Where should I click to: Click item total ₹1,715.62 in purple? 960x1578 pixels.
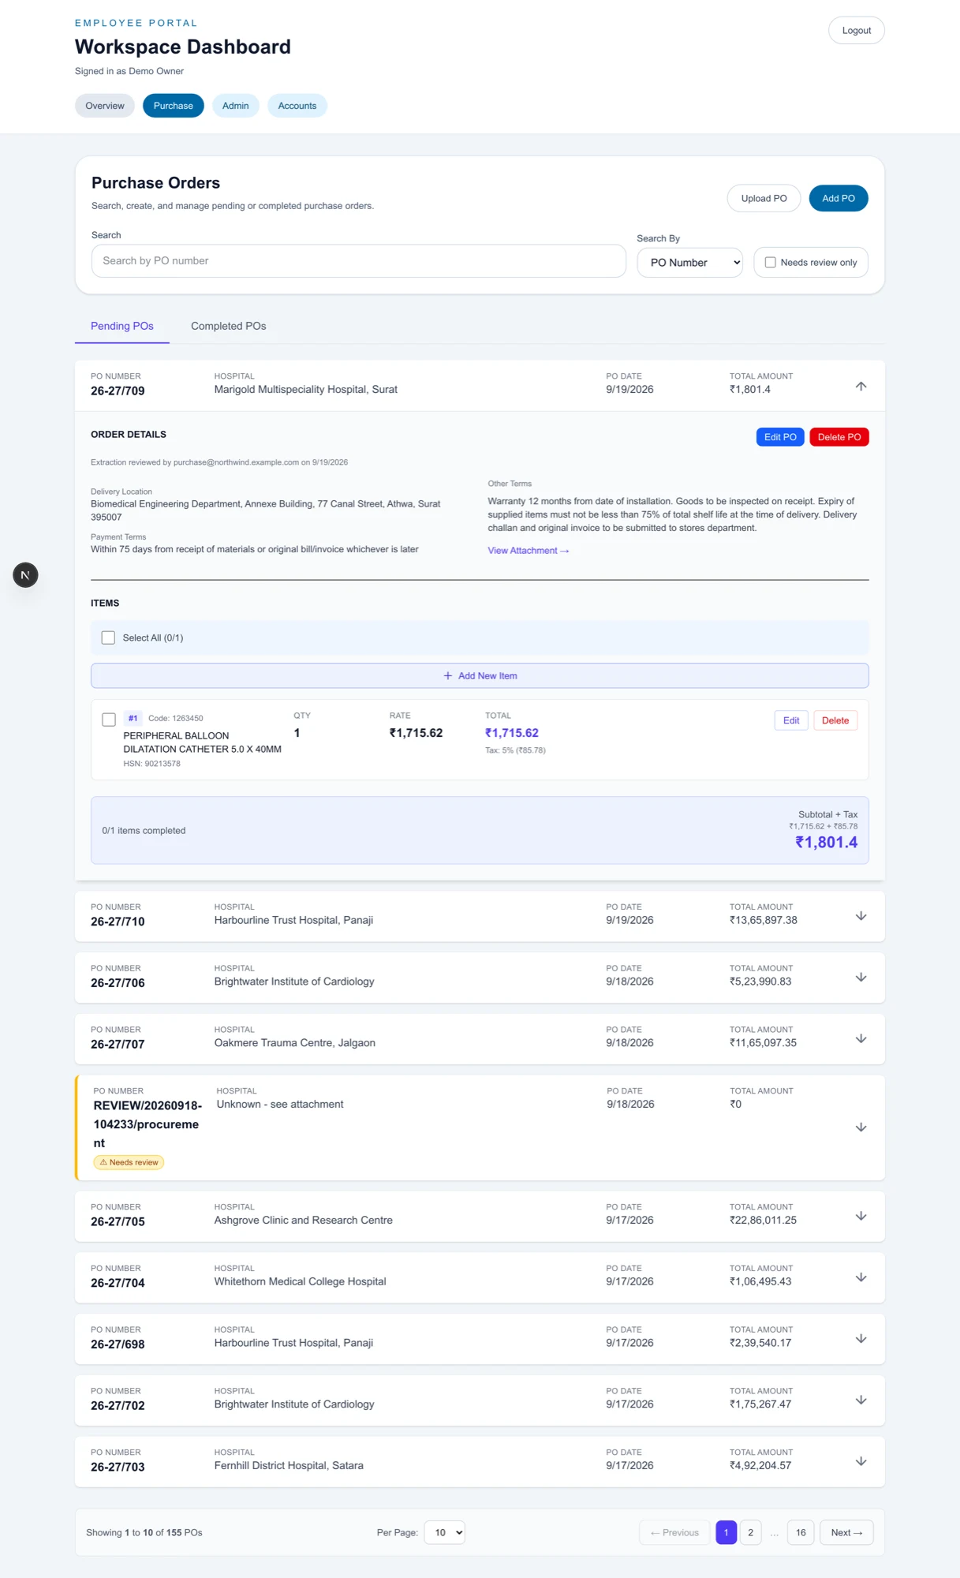coord(512,733)
